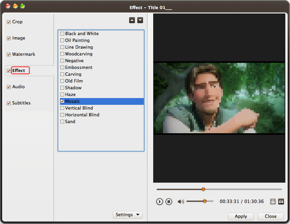Toggle the Subtitles checkbox
The image size is (290, 224).
pyautogui.click(x=9, y=103)
